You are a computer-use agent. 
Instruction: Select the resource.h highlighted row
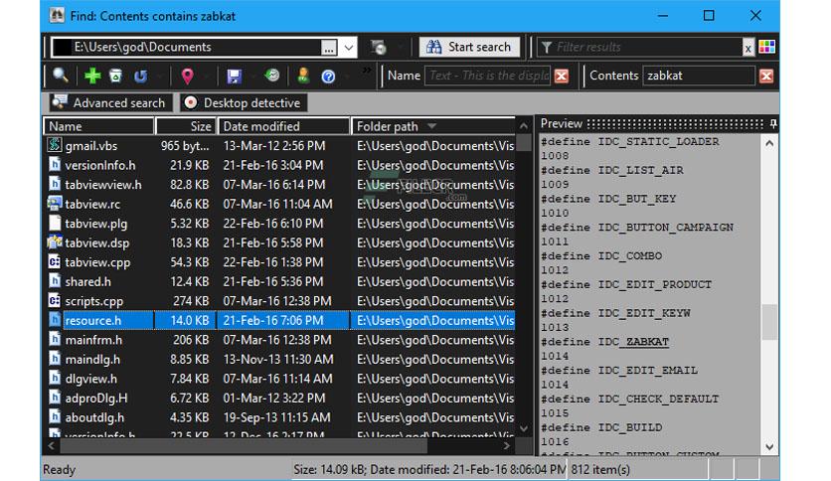click(279, 320)
